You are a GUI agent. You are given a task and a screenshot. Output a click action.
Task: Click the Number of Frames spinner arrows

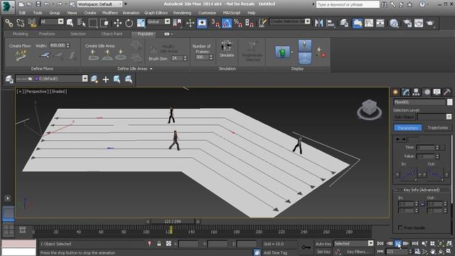click(x=211, y=58)
